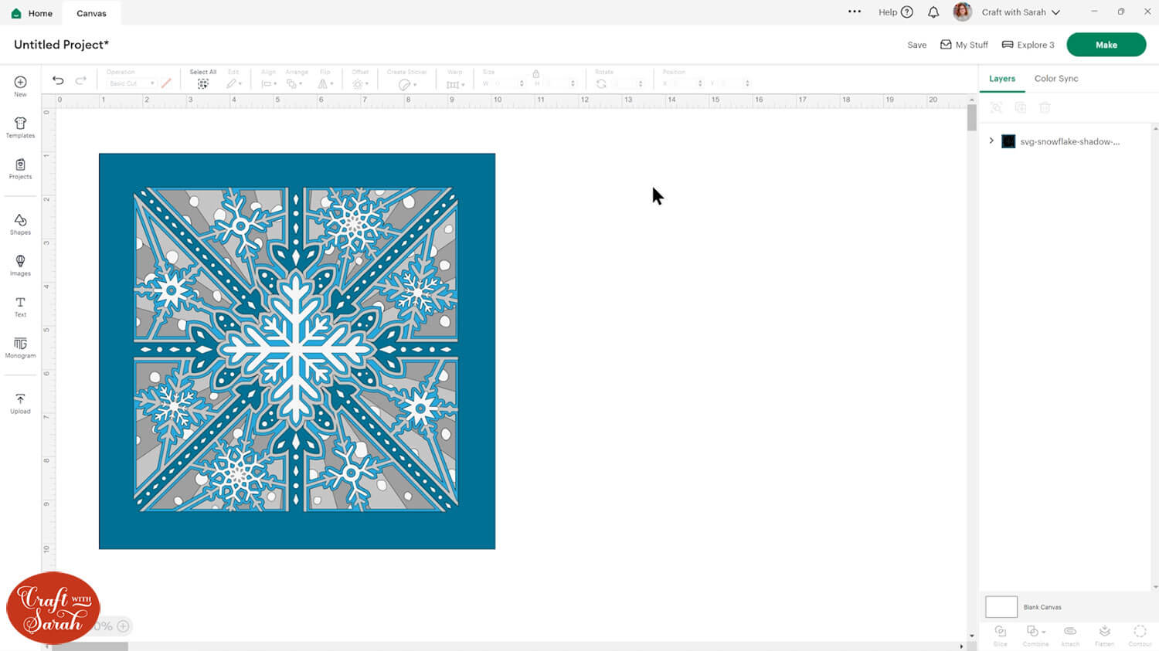Click the Group icon in Layers panel

(x=997, y=108)
